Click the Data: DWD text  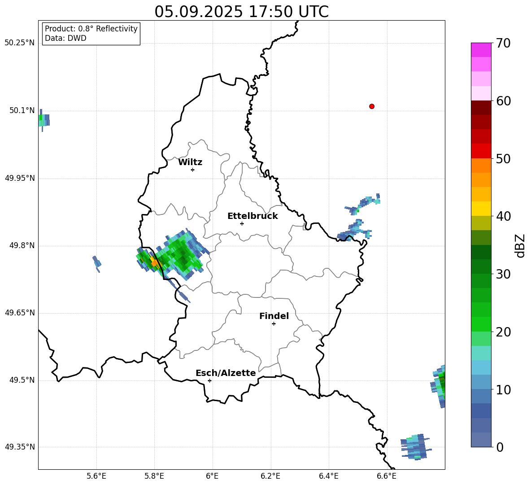click(65, 38)
